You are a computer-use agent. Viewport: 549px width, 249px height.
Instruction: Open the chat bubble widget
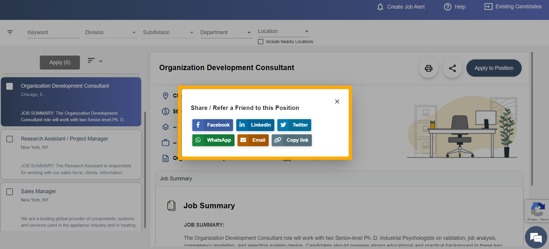[x=536, y=237]
